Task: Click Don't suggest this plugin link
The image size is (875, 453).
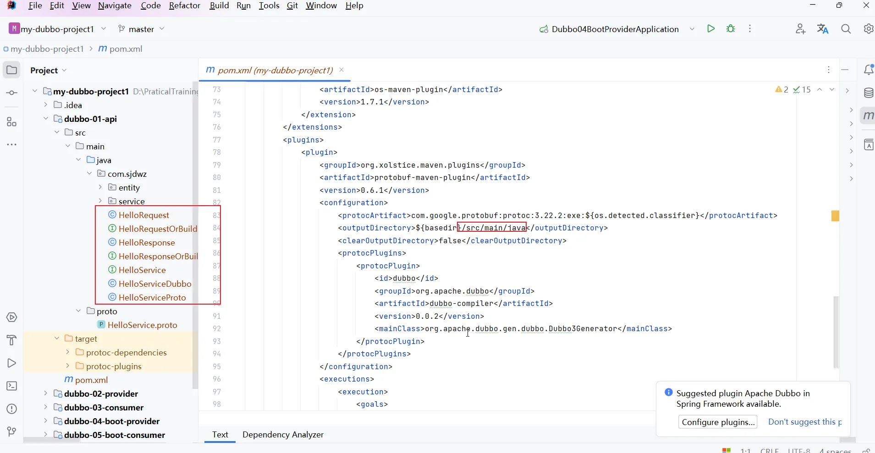Action: click(805, 422)
